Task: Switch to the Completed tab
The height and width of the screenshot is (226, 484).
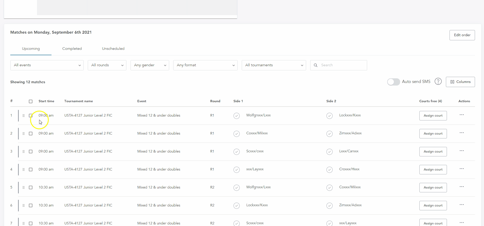Action: [72, 49]
